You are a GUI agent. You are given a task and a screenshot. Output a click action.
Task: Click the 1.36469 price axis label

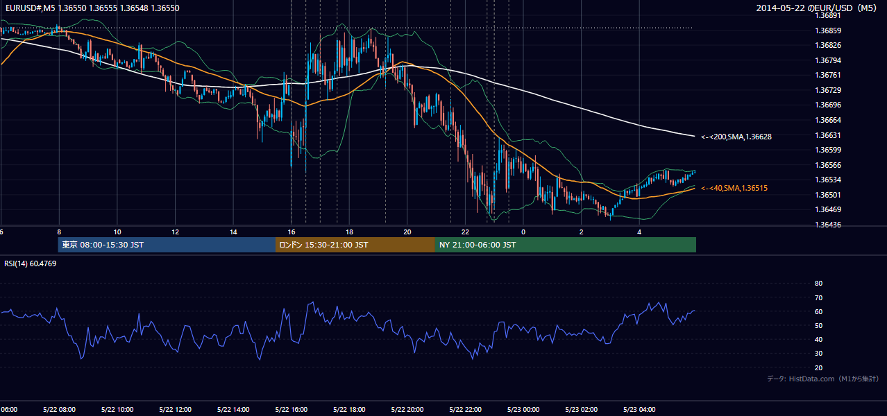point(827,209)
